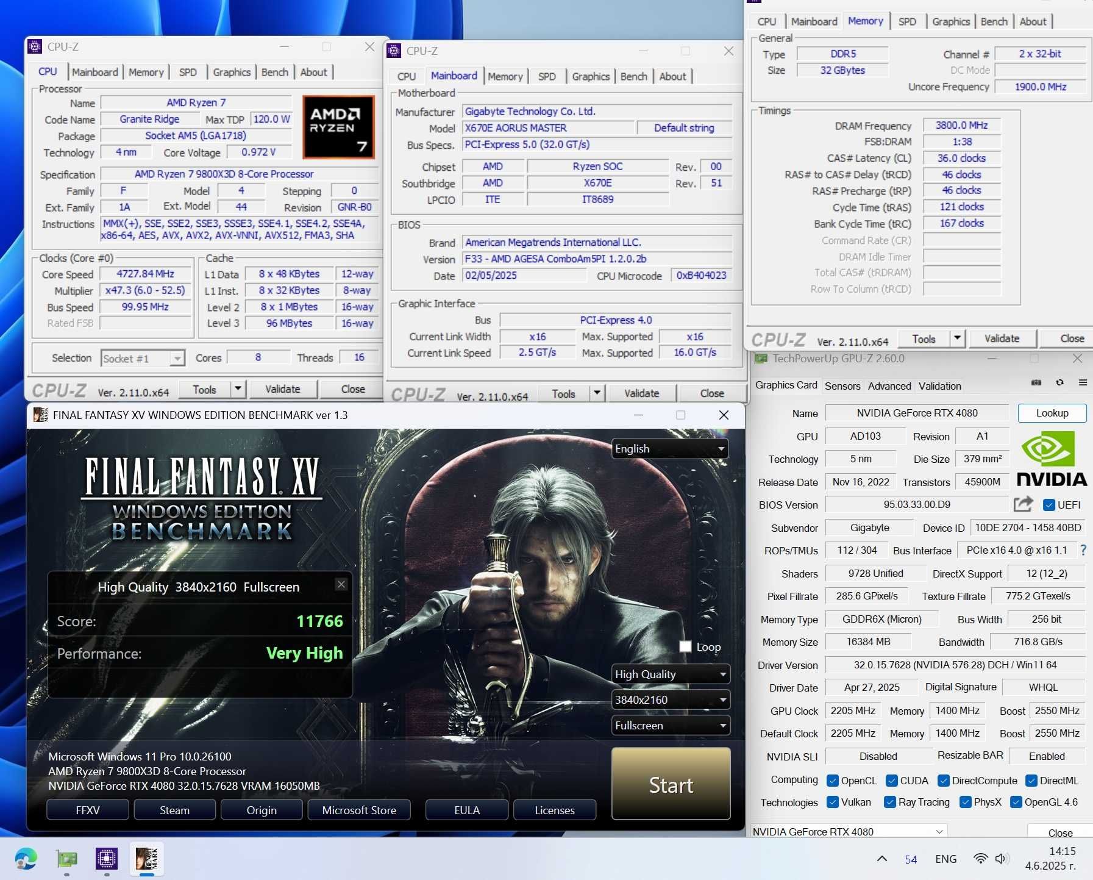Click the Specification field in CPU-Z
Screen dimensions: 1093x880
[238, 174]
